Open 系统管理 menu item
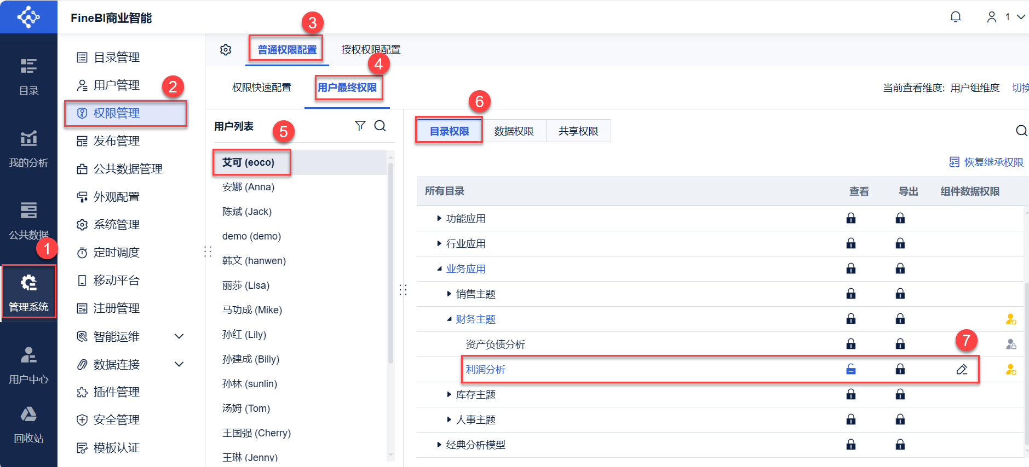Viewport: 1029px width, 467px height. coord(108,225)
